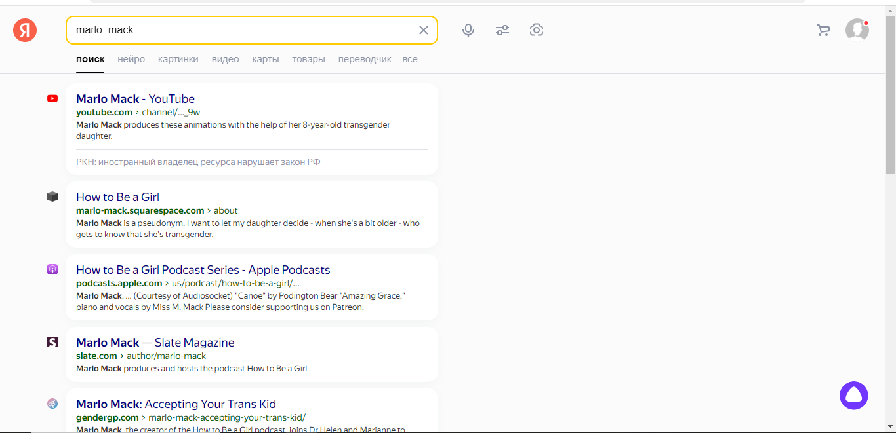Image resolution: width=896 pixels, height=433 pixels.
Task: Expand the все services menu
Action: (410, 59)
